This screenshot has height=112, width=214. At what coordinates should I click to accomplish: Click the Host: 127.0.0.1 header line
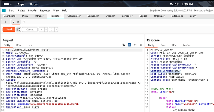(17, 53)
